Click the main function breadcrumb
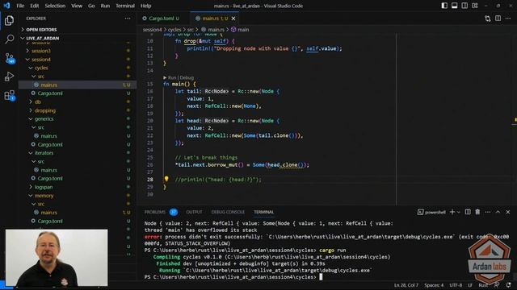 [x=240, y=30]
